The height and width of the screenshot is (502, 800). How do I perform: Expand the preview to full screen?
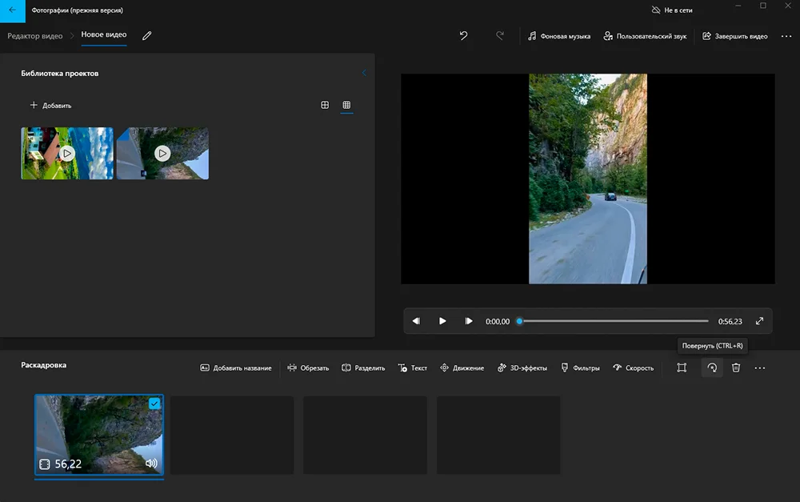click(x=759, y=321)
